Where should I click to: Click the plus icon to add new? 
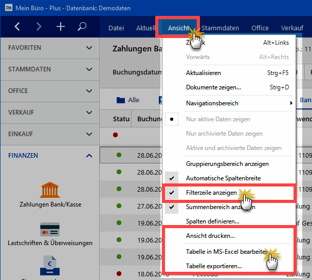point(61,26)
